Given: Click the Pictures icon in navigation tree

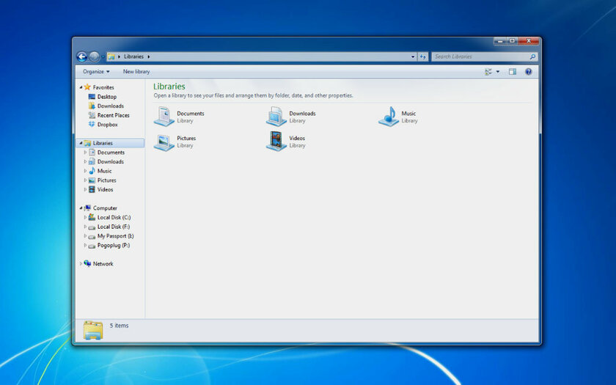Looking at the screenshot, I should [x=92, y=180].
